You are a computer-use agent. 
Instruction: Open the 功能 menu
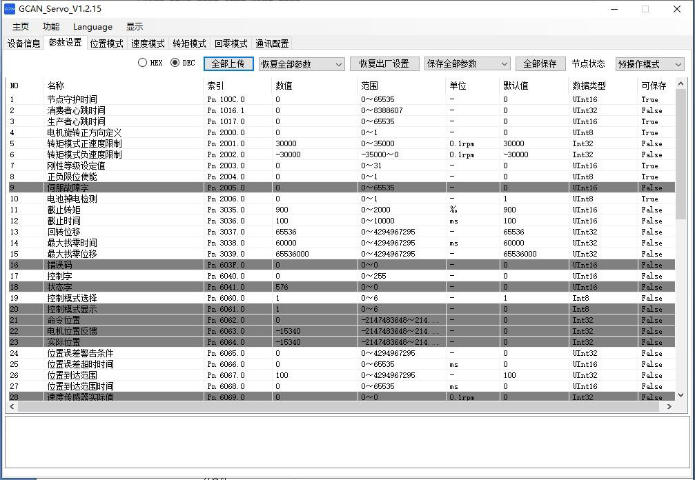[51, 27]
